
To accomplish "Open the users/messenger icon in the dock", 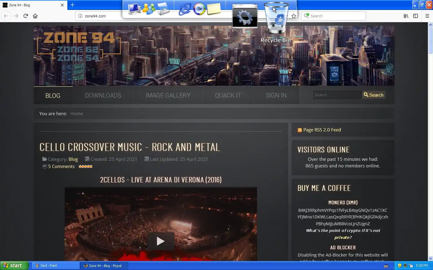I will point(149,9).
